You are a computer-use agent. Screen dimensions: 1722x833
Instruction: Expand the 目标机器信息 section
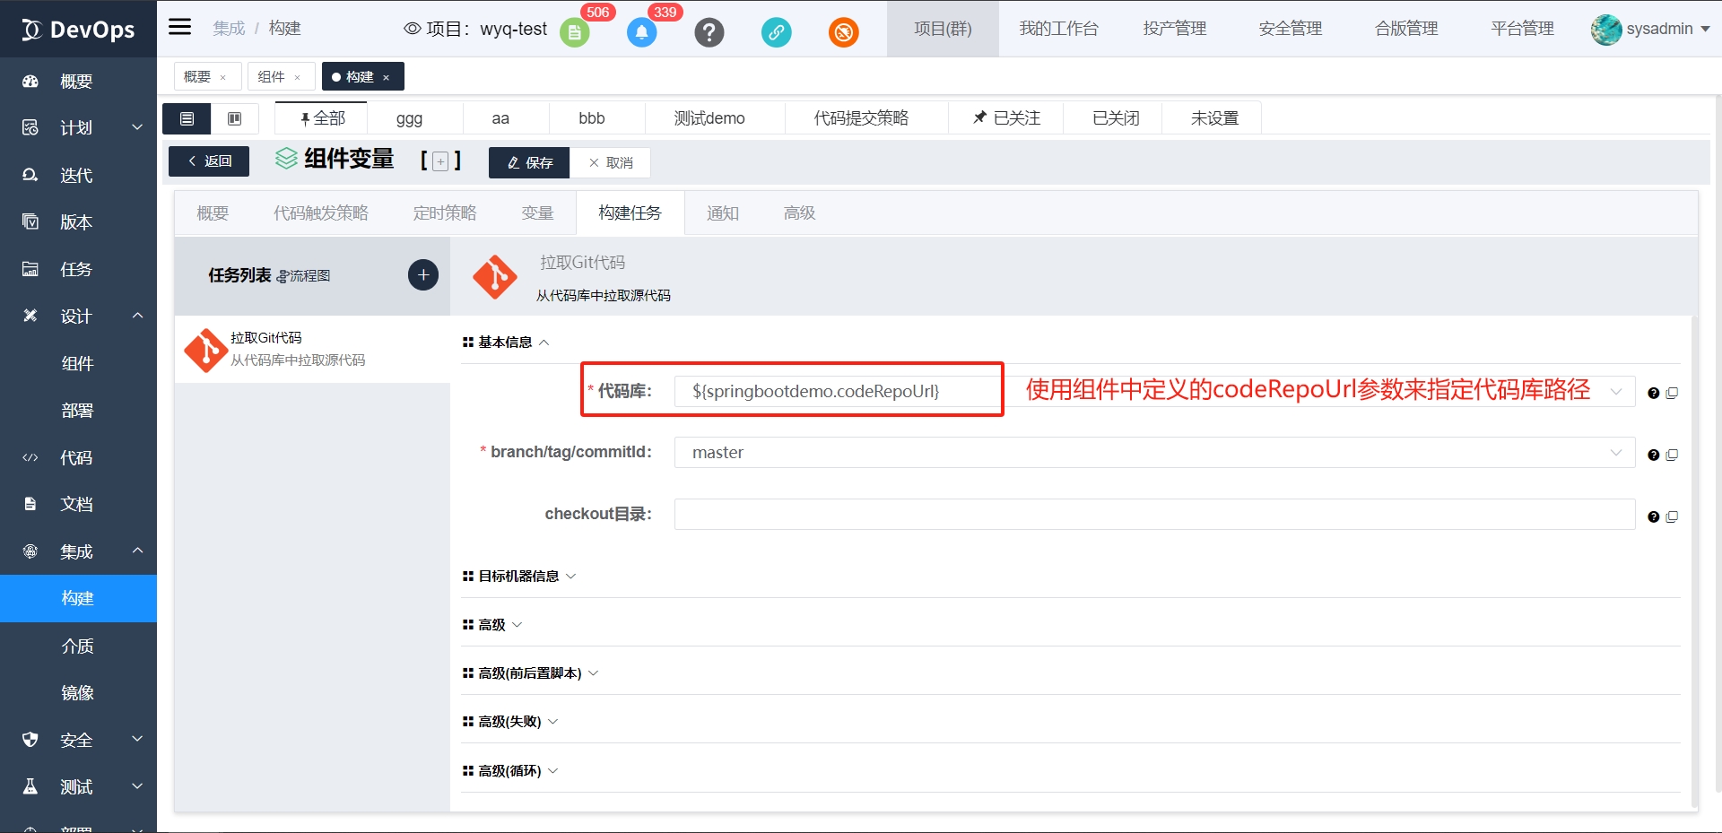[x=518, y=576]
